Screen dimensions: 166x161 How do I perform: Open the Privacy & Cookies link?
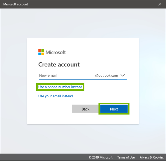point(152,157)
